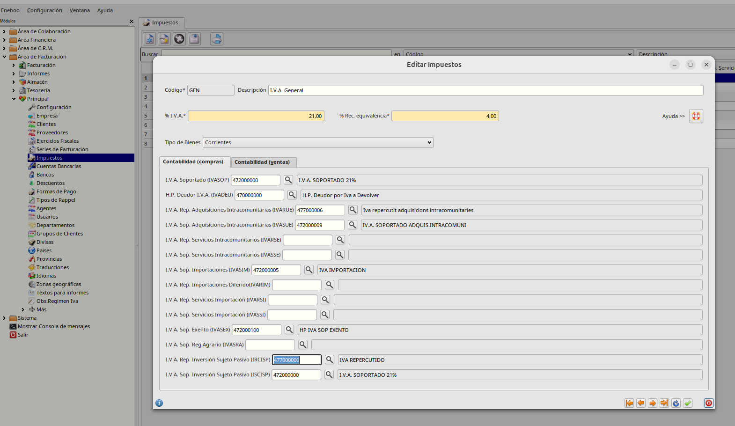Screen dimensions: 735x426
Task: Search account for I.V.A. Soportado (IVASOP)
Action: (288, 180)
